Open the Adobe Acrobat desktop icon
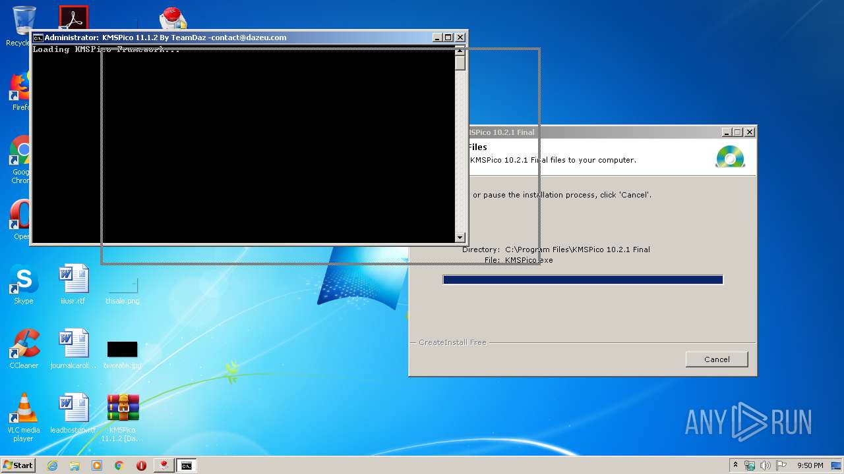844x474 pixels. click(73, 18)
